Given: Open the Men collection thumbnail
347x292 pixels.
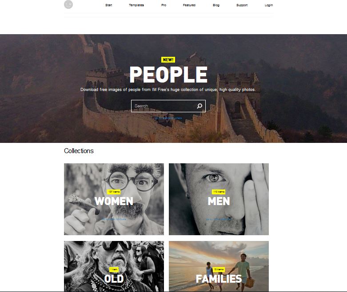Looking at the screenshot, I should click(219, 199).
